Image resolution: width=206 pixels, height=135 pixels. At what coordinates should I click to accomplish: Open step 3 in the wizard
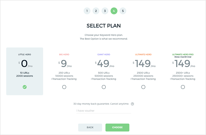point(105,11)
